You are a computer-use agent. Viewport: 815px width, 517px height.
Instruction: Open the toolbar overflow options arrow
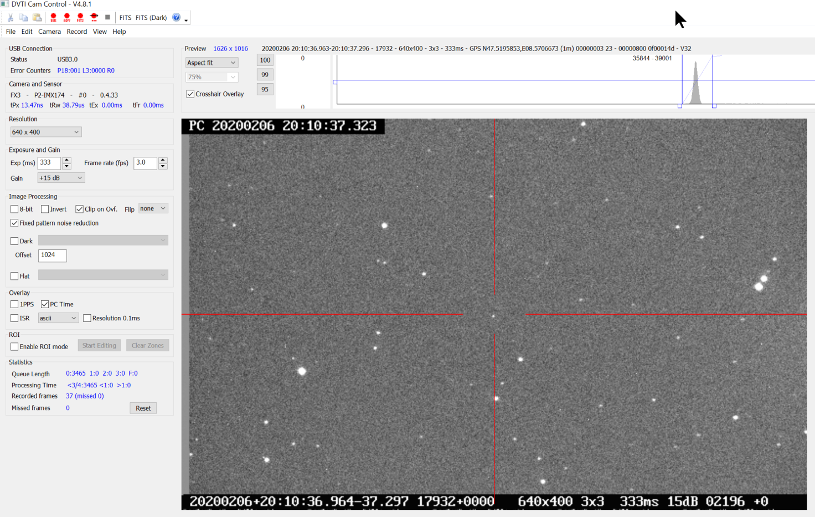coord(186,20)
